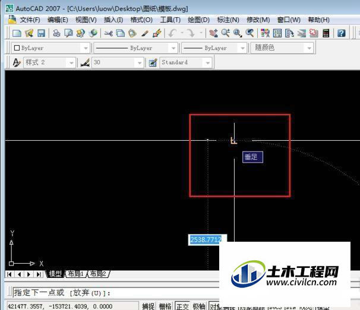Click the Block Editor icon
The width and height of the screenshot is (360, 310).
pos(157,33)
